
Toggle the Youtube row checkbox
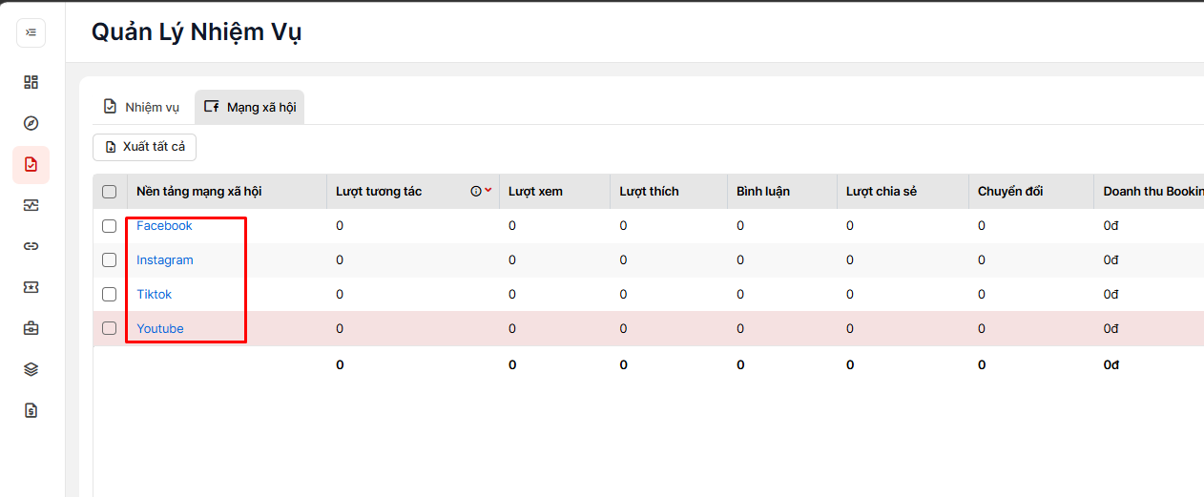click(x=110, y=328)
